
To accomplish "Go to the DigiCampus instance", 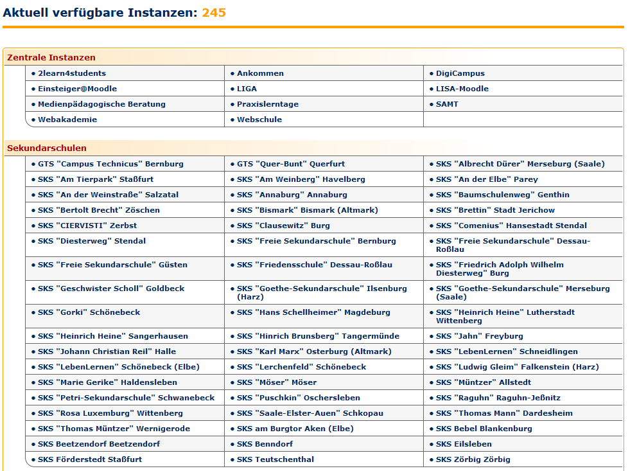I will point(460,73).
